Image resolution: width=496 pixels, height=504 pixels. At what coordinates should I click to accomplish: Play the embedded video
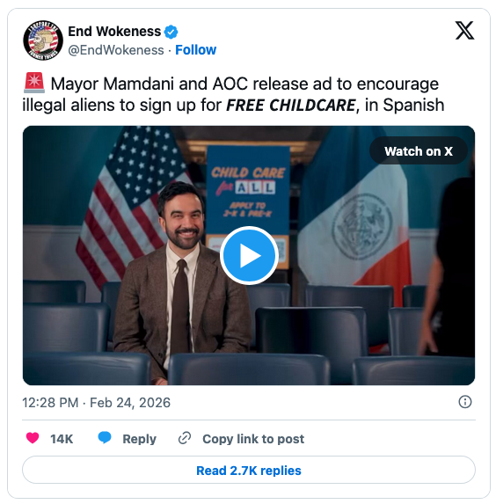click(x=249, y=255)
